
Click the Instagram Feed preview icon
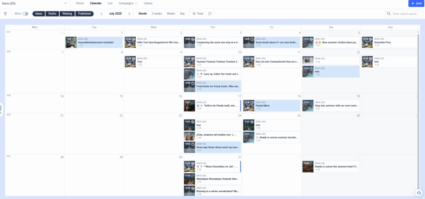[194, 14]
